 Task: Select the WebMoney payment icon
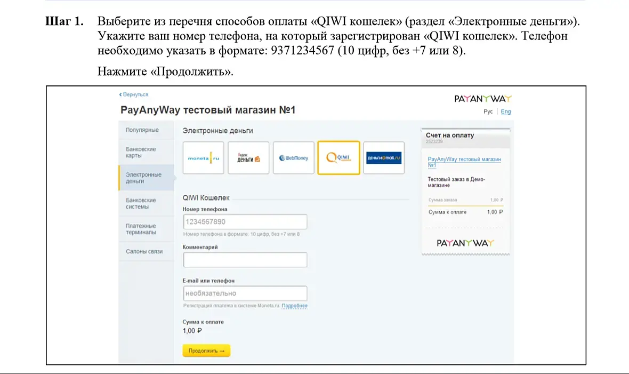(294, 158)
